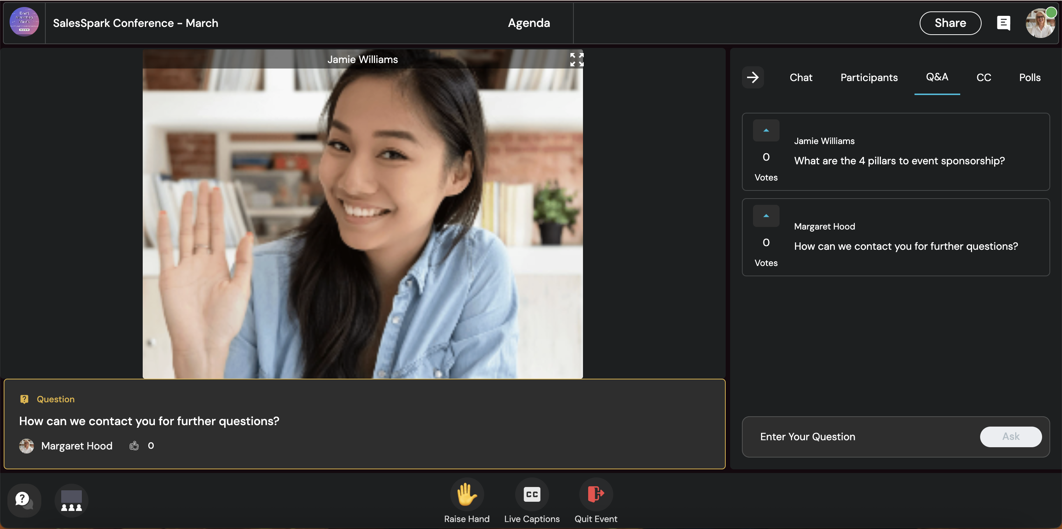Viewport: 1062px width, 529px height.
Task: Open the notes document icon in header
Action: 1003,23
